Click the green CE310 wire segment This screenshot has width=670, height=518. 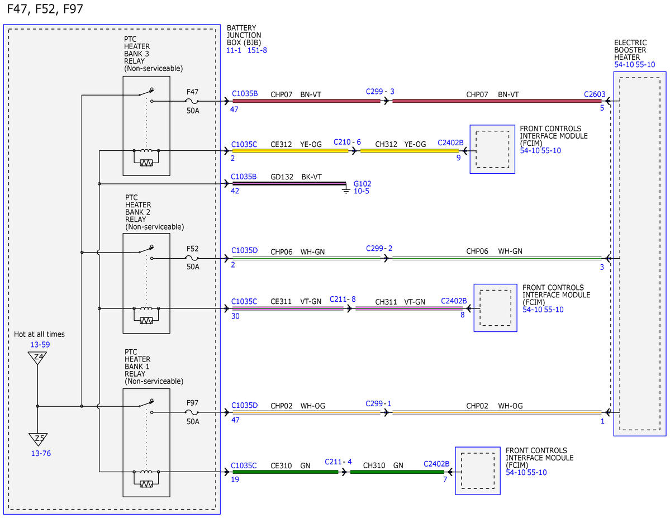pos(285,472)
